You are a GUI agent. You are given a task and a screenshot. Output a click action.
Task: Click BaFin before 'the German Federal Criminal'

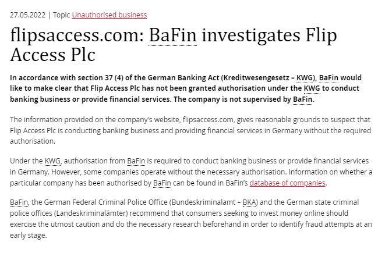[x=20, y=203]
